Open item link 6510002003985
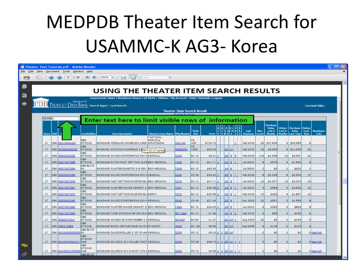The height and width of the screenshot is (272, 363). (69, 233)
